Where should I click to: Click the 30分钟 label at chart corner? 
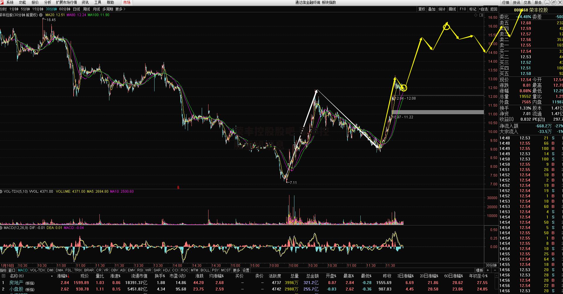pyautogui.click(x=491, y=265)
